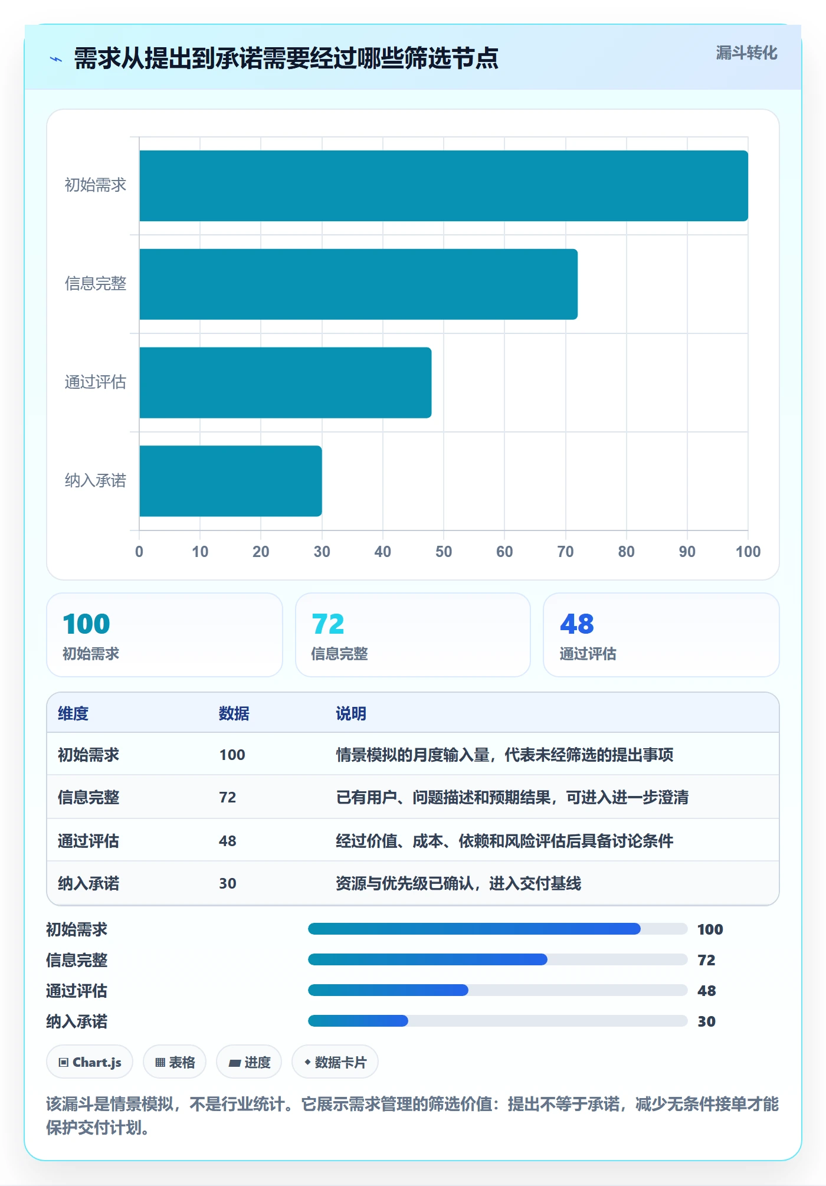
Task: Click the 通过评估 cell in the table
Action: (x=88, y=841)
